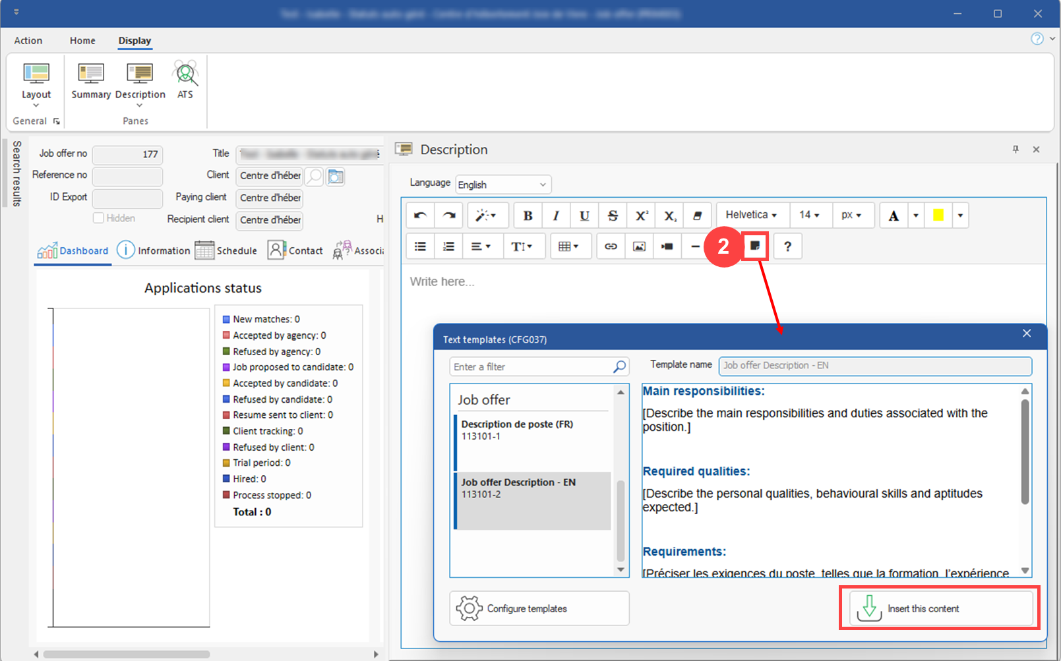This screenshot has width=1061, height=661.
Task: Open the text templates toolbar icon
Action: [x=755, y=246]
